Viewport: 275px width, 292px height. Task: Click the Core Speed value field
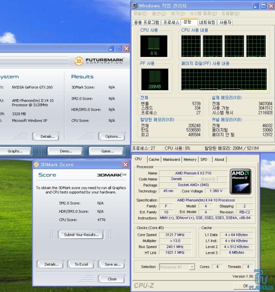pos(175,235)
